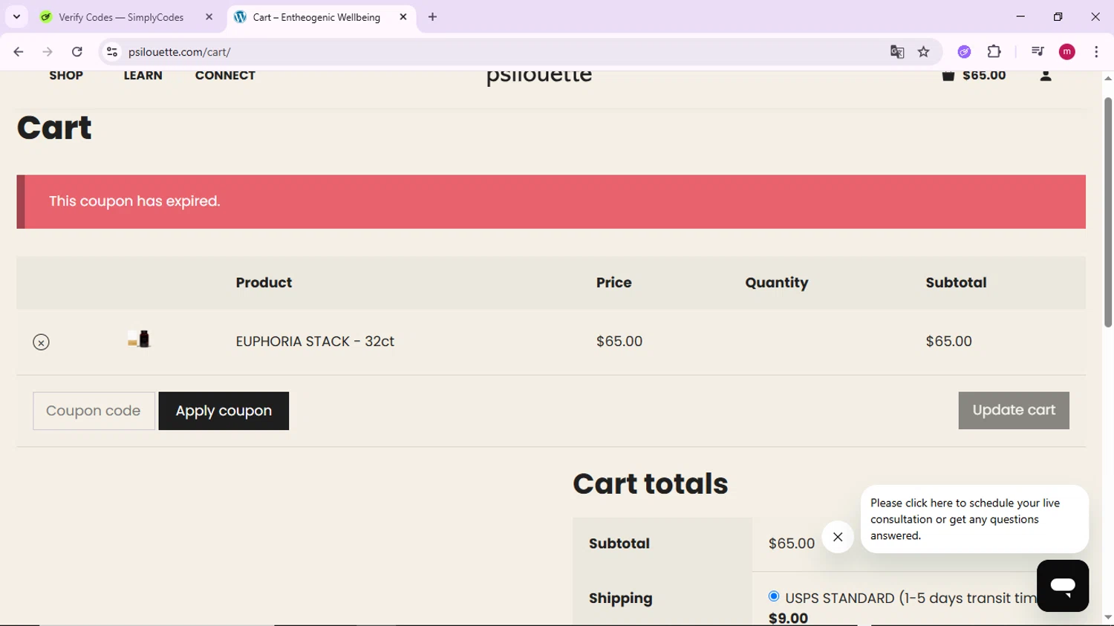Click the EUPHORIA STACK product thumbnail
Viewport: 1114px width, 626px height.
coord(139,339)
